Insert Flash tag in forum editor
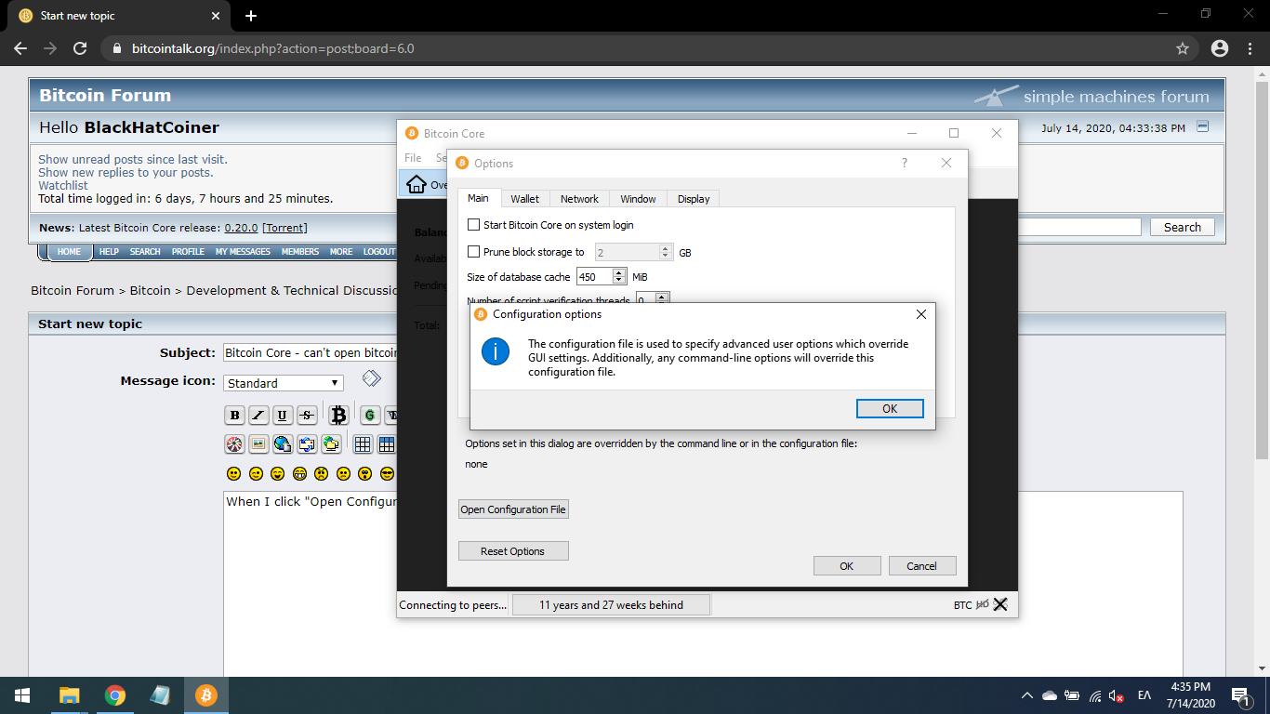1270x714 pixels. (235, 444)
